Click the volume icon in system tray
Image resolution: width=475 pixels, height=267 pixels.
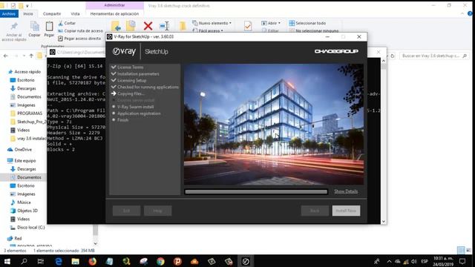pyautogui.click(x=414, y=261)
